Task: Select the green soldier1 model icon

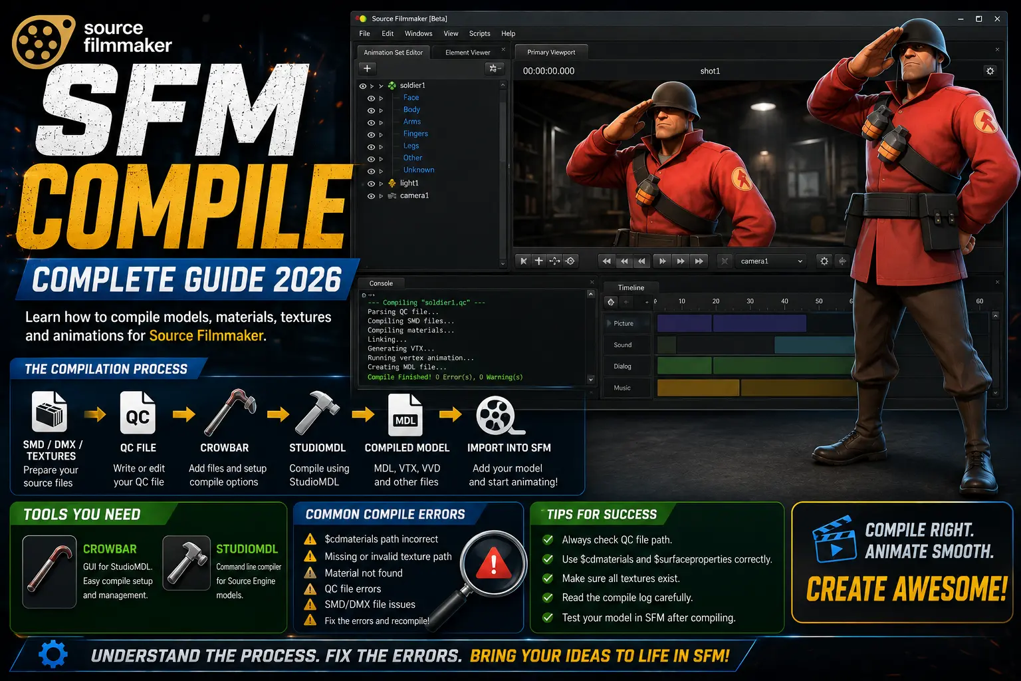Action: 392,86
